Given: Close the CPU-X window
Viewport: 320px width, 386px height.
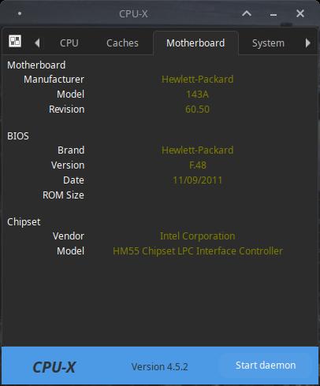Looking at the screenshot, I should coord(300,13).
